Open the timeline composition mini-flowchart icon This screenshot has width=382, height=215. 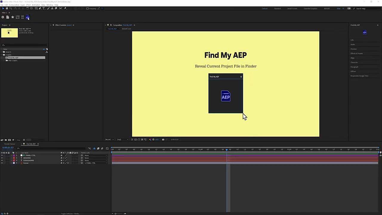click(x=89, y=148)
